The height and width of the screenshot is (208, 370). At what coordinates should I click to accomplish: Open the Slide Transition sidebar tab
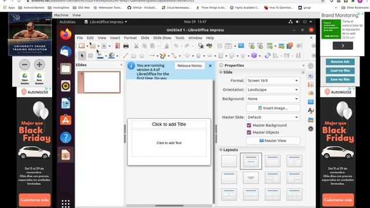click(311, 85)
